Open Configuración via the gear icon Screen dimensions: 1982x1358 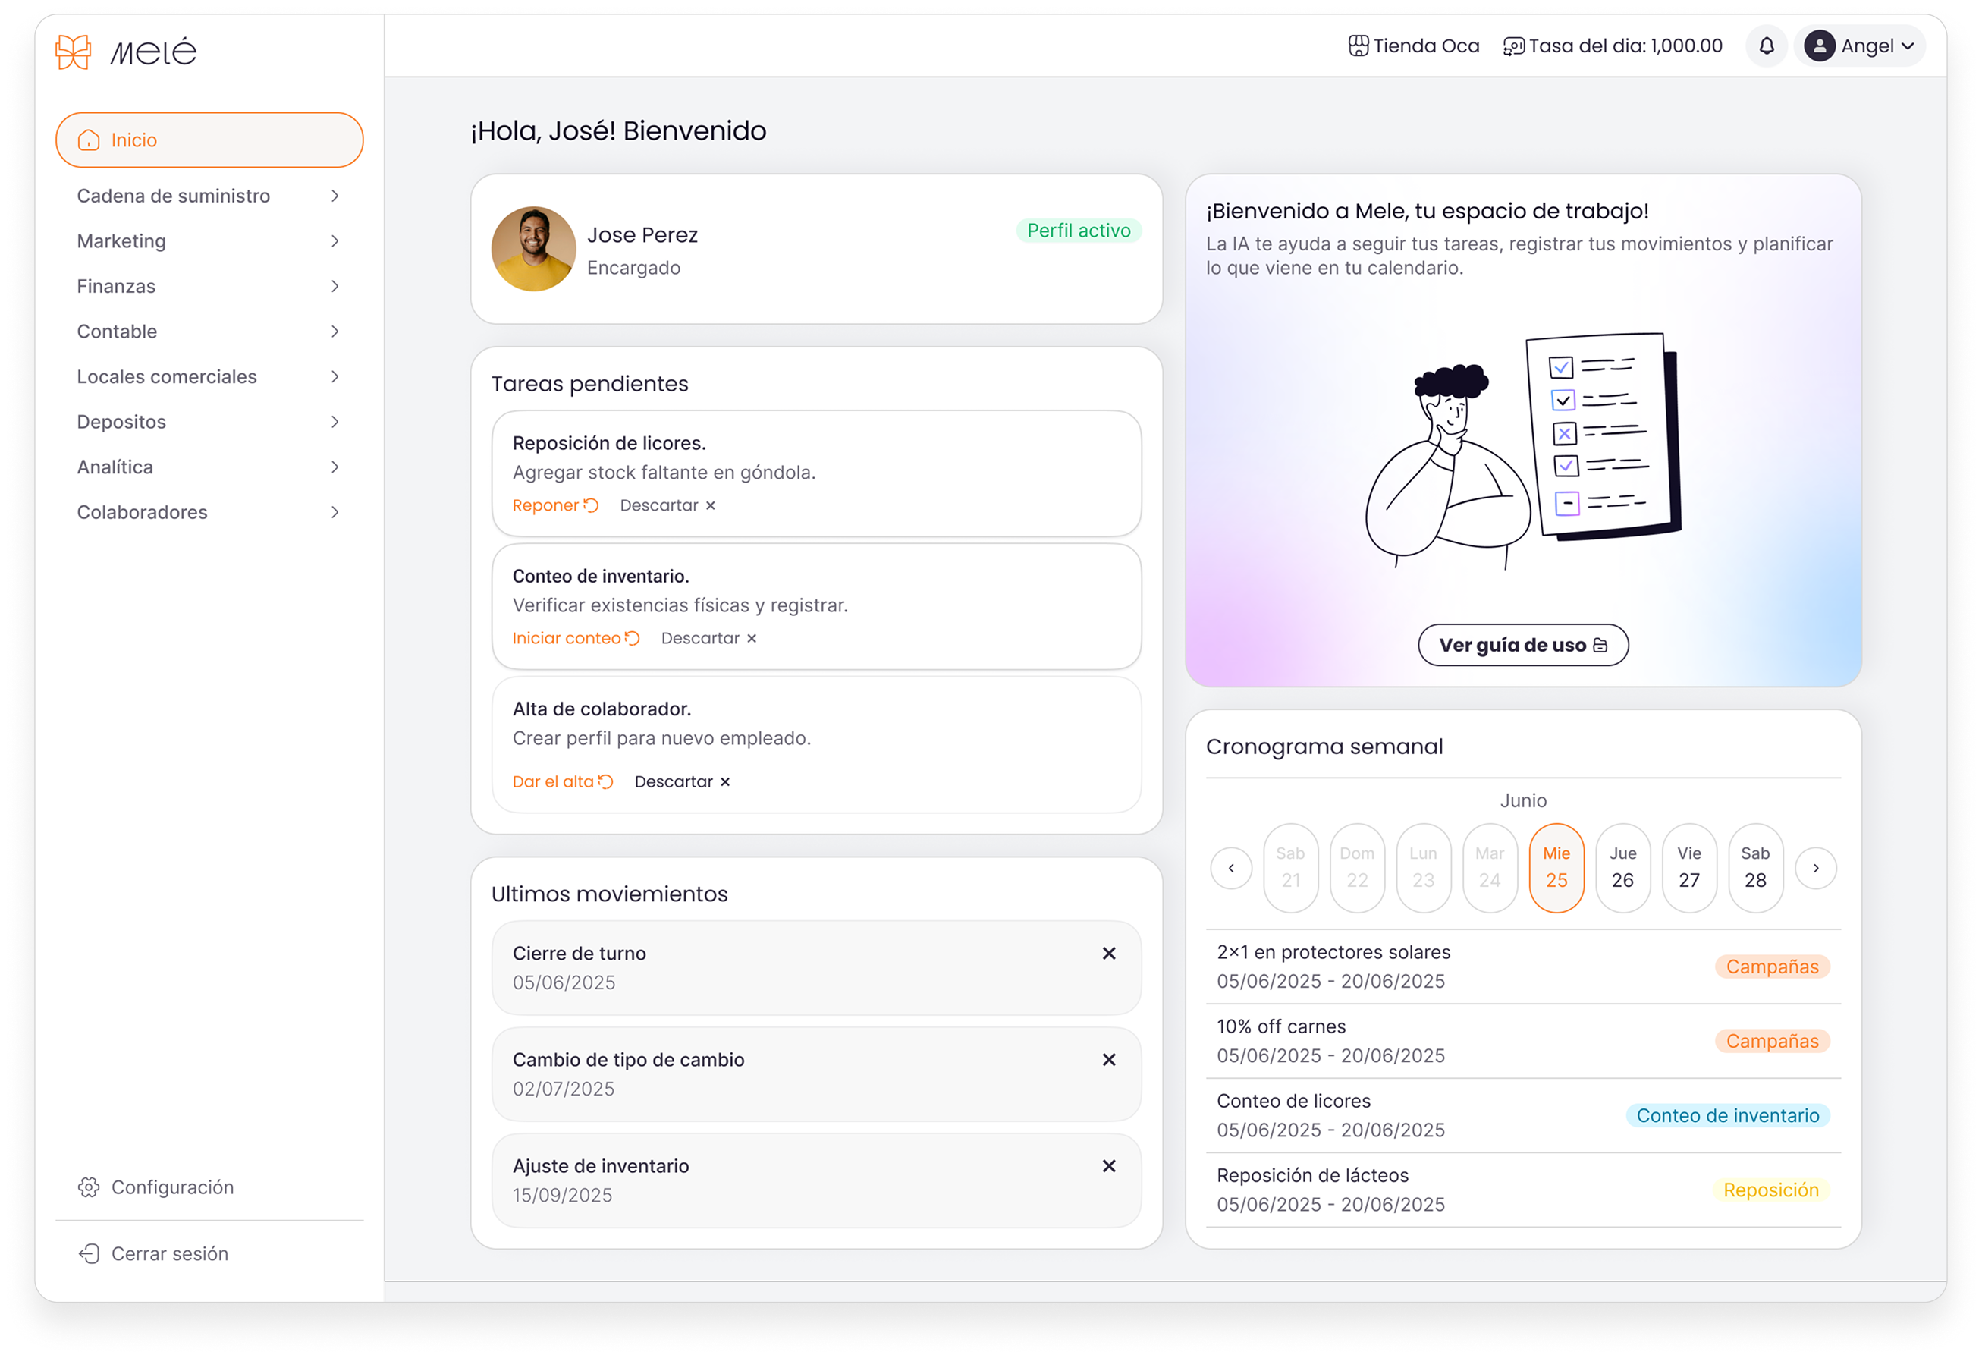(x=89, y=1187)
